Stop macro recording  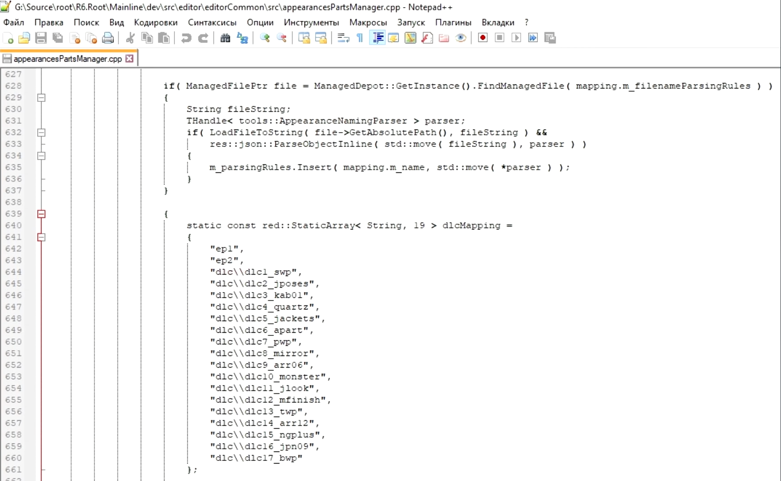tap(500, 38)
